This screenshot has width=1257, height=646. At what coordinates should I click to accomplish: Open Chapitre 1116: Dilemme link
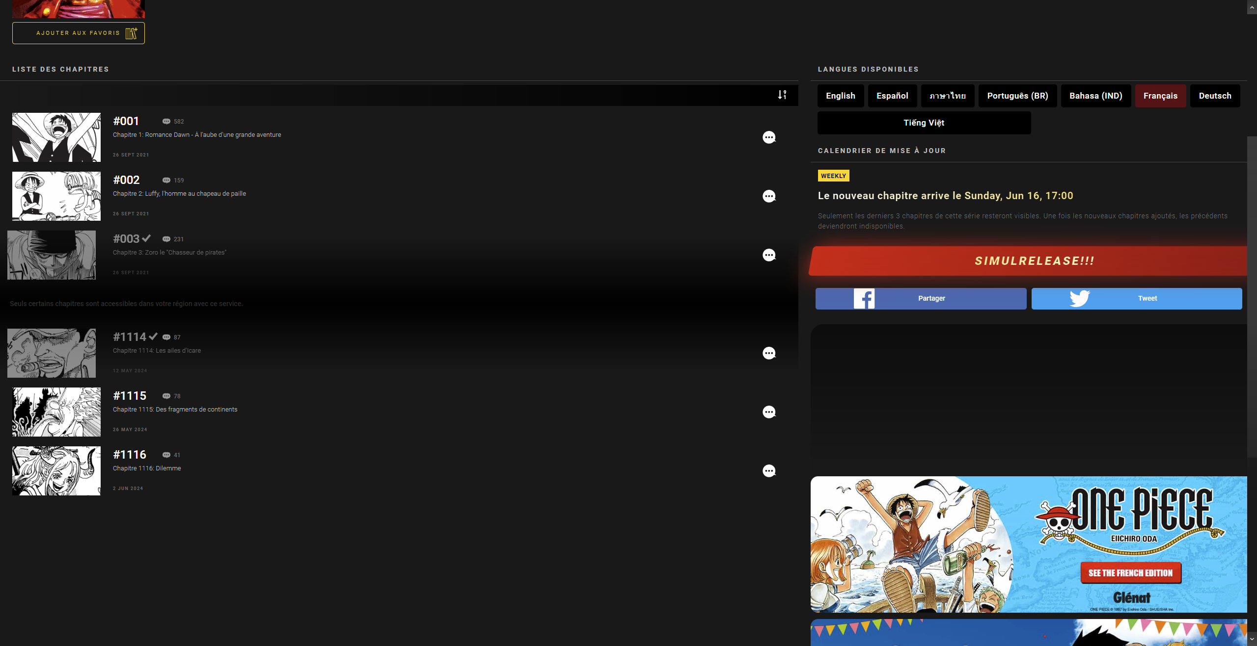coord(147,468)
